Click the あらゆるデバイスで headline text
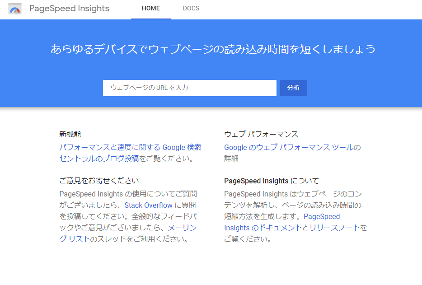Screen dimensions: 422x285 [x=213, y=49]
